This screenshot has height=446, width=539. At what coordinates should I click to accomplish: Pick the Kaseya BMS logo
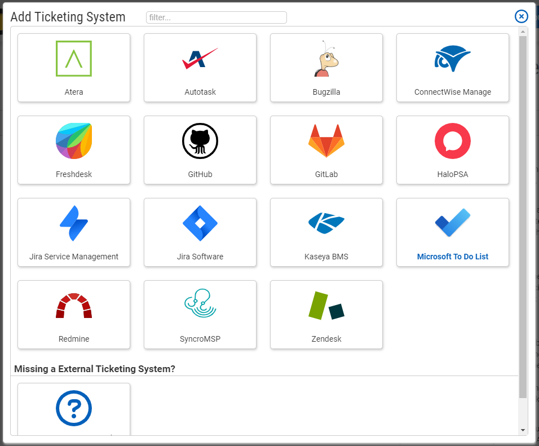point(326,223)
